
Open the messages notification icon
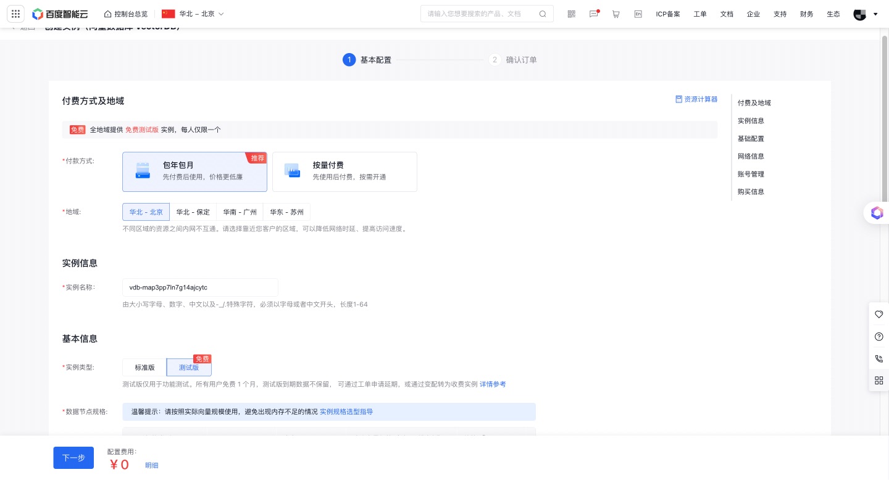click(593, 14)
